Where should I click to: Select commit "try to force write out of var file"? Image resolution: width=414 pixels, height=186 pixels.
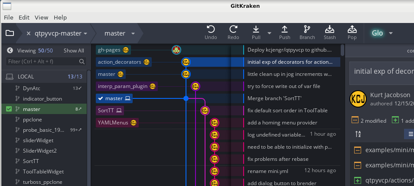(284, 86)
